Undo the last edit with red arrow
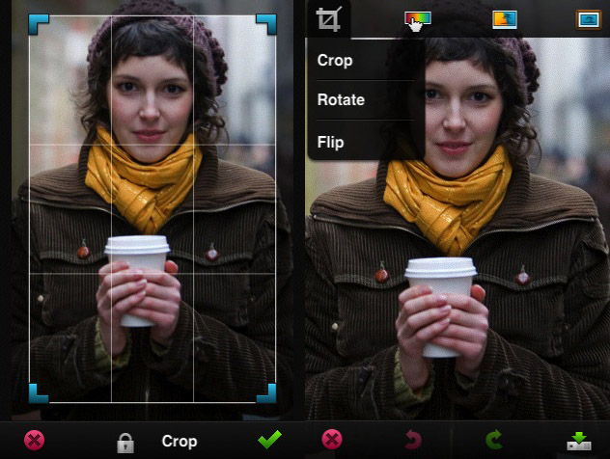610x459 pixels. click(412, 442)
